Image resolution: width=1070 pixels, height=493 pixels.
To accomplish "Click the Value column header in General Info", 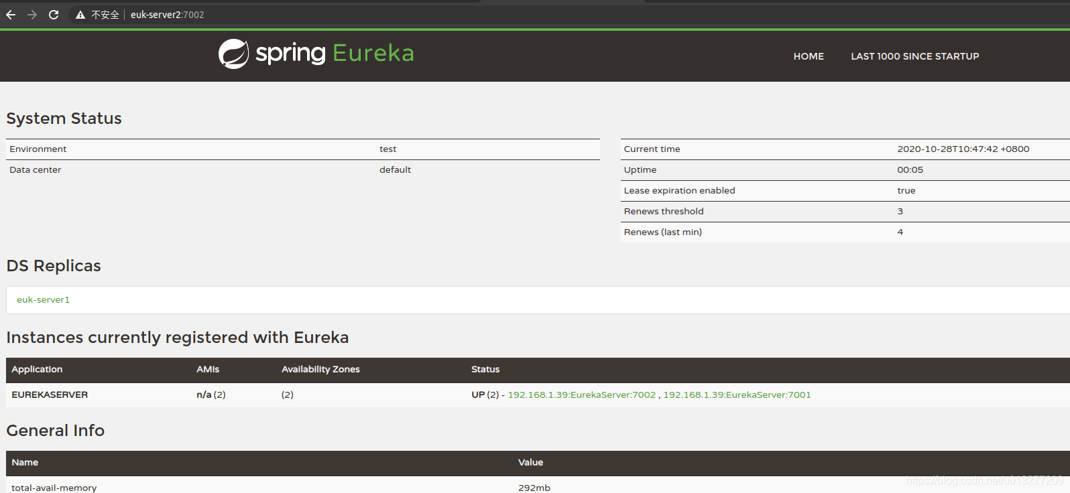I will (x=530, y=463).
